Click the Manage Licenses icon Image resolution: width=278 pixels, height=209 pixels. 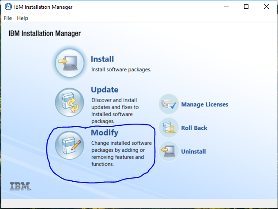169,104
